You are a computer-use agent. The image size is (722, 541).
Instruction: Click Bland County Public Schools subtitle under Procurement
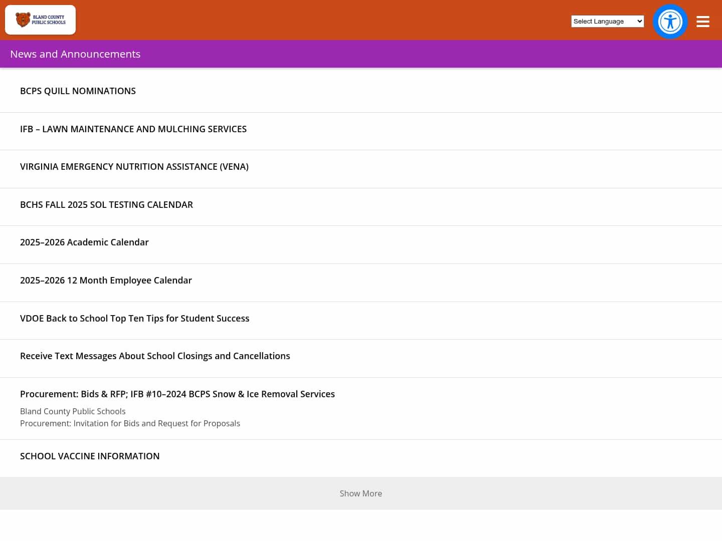73,411
